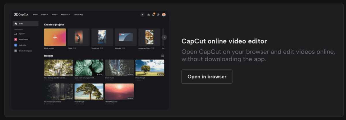
Task: Go to Home in navigation bar
Action: [35, 14]
